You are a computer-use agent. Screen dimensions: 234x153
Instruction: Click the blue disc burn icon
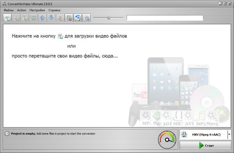78,18
